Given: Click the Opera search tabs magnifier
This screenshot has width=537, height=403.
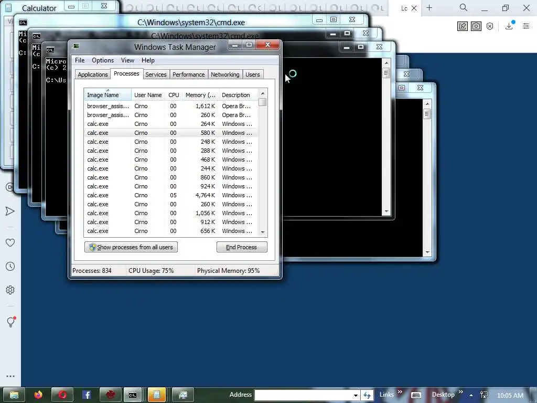Looking at the screenshot, I should pos(464,7).
